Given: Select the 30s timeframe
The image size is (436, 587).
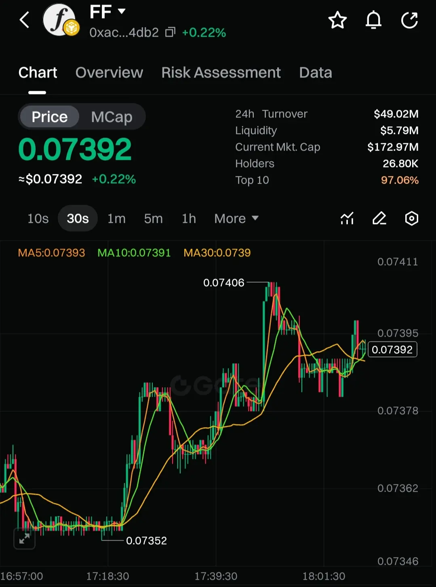Looking at the screenshot, I should click(x=78, y=218).
